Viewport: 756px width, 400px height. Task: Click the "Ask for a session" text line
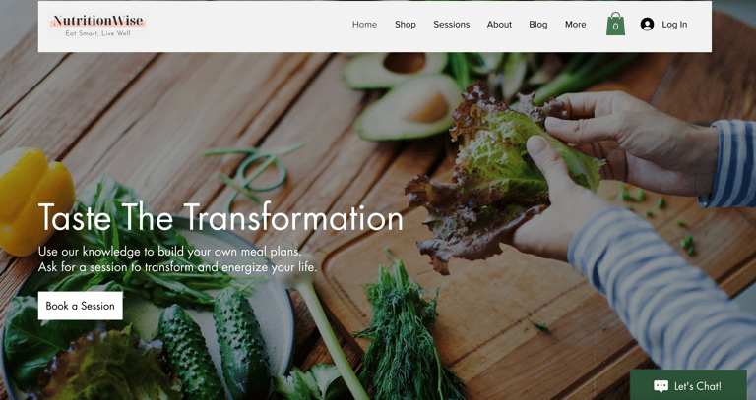pos(178,266)
